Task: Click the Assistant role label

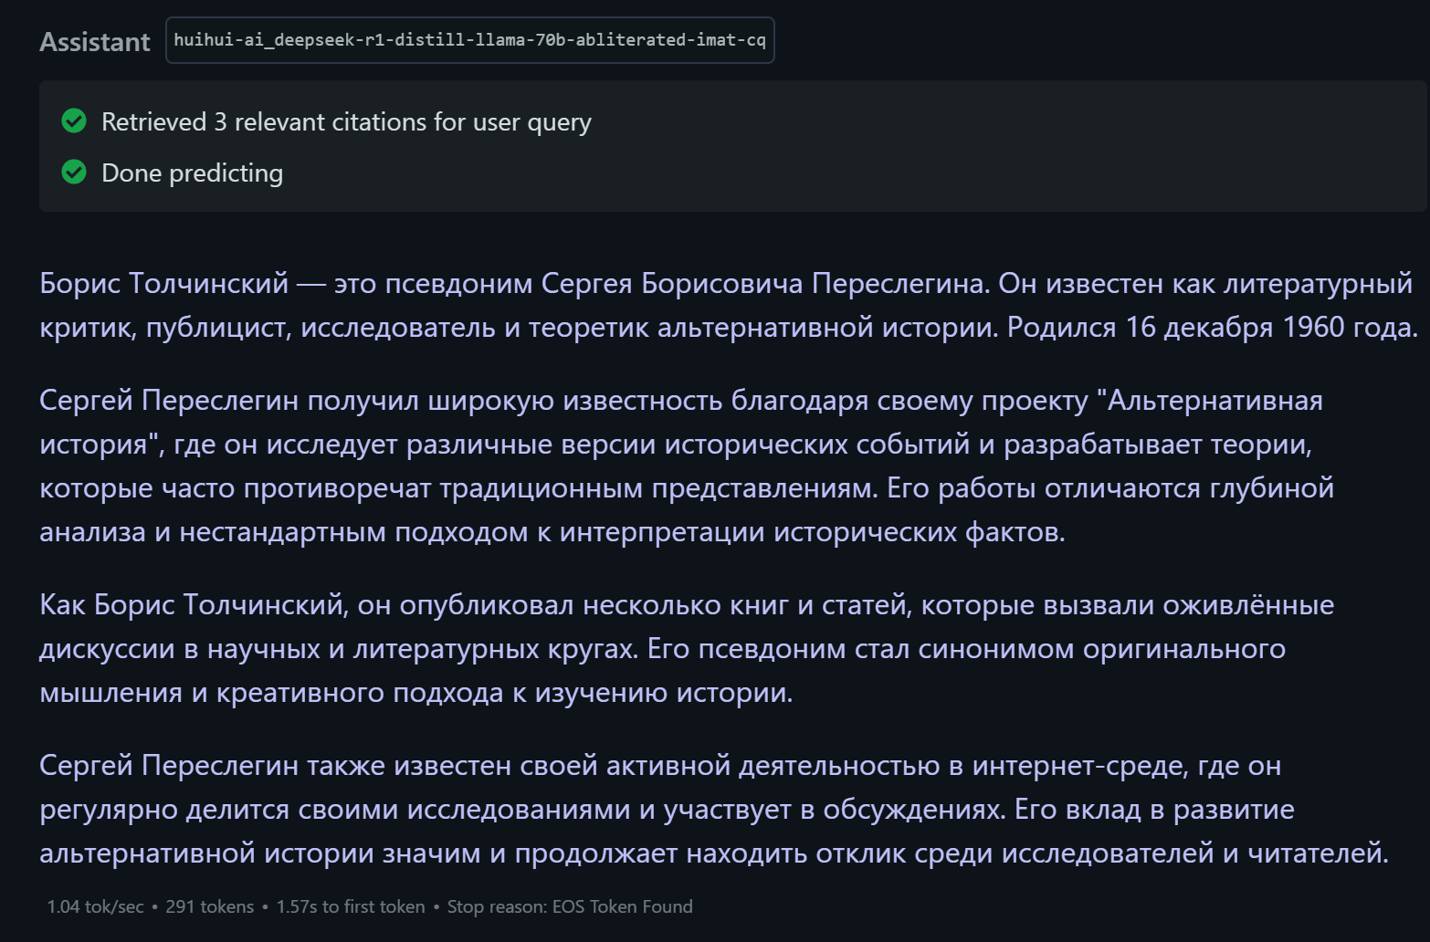Action: [95, 42]
